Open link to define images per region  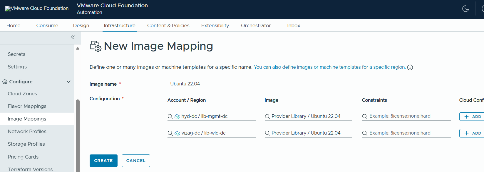[x=329, y=67]
